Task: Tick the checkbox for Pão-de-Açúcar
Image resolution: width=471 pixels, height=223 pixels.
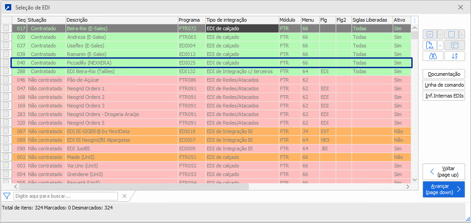Action: (x=6, y=80)
